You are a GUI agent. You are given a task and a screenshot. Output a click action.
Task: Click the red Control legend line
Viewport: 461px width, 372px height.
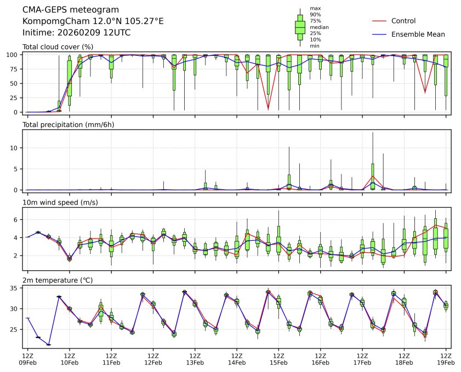(380, 21)
